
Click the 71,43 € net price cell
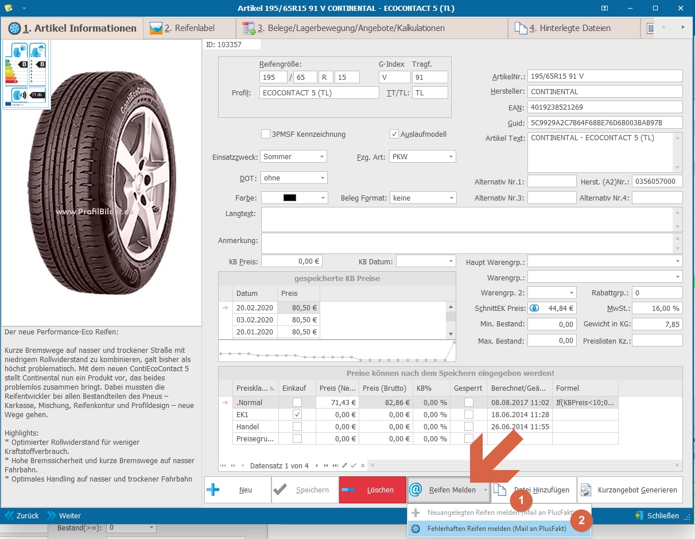tap(336, 402)
